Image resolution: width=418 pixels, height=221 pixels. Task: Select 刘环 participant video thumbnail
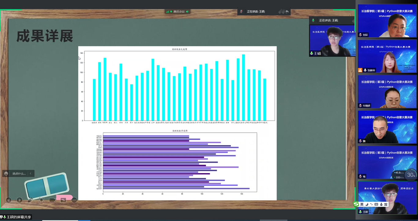[387, 21]
